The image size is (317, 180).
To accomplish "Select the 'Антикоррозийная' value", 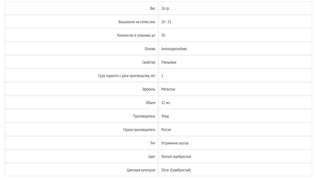I will click(174, 49).
